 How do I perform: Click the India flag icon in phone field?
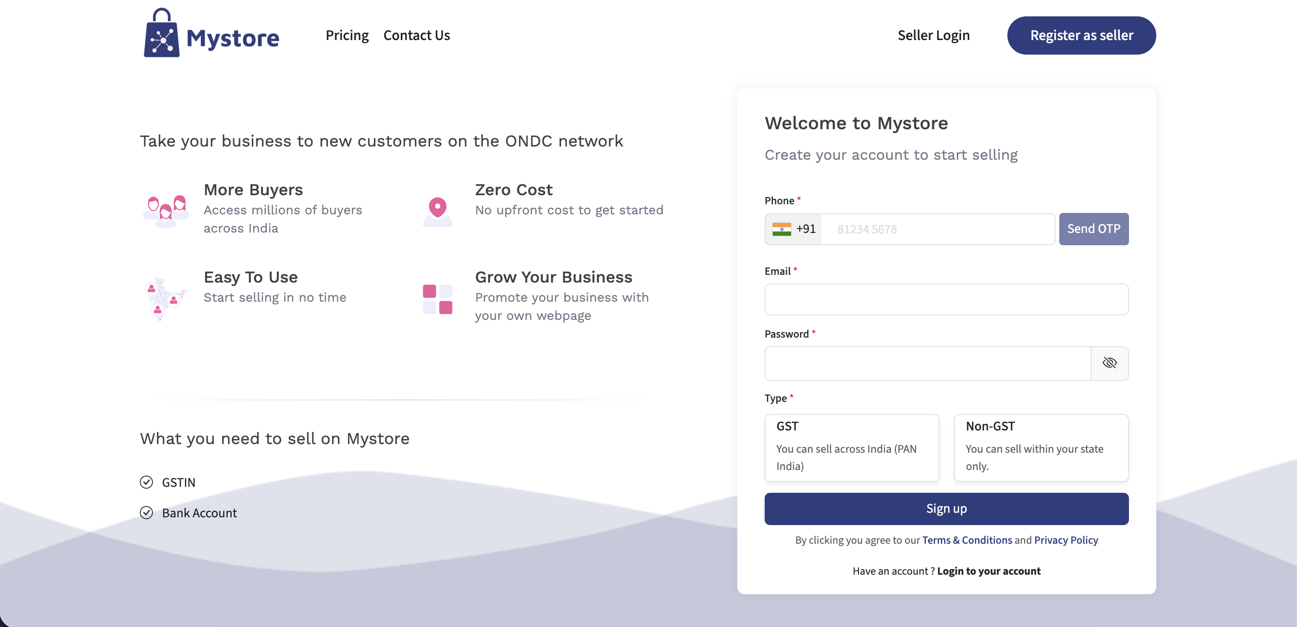(781, 229)
